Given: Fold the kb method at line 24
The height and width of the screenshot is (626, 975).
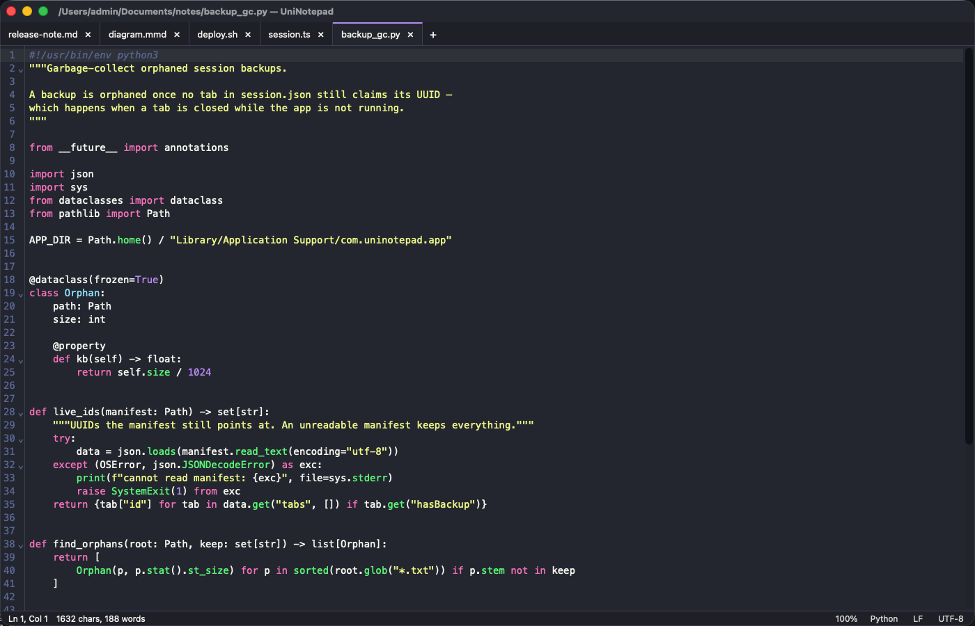Looking at the screenshot, I should pos(21,360).
